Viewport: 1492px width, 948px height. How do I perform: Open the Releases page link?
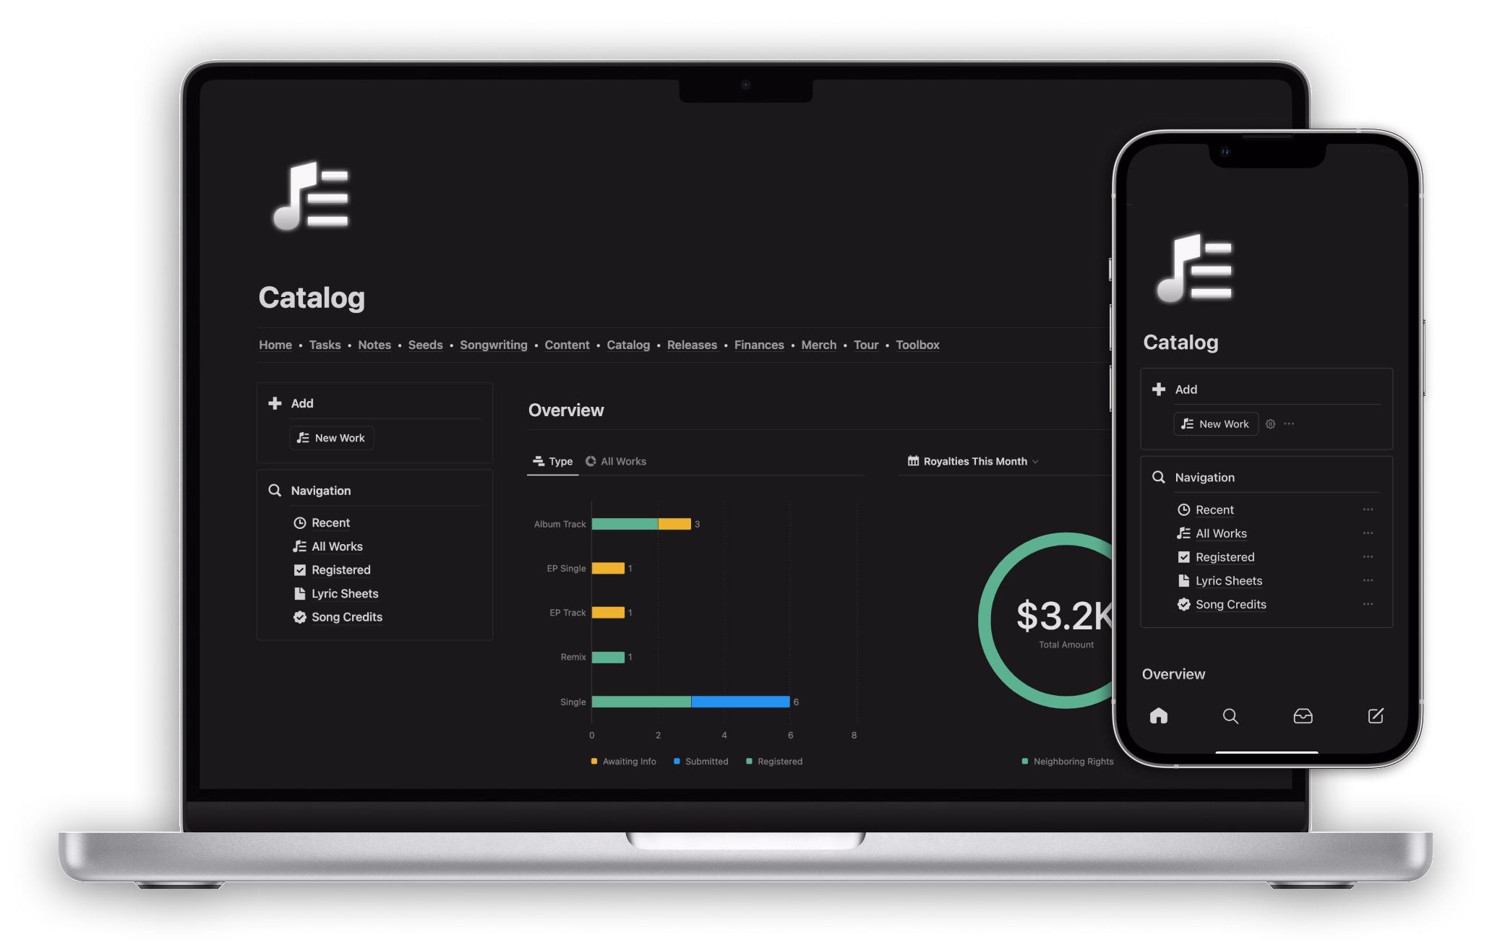point(692,345)
